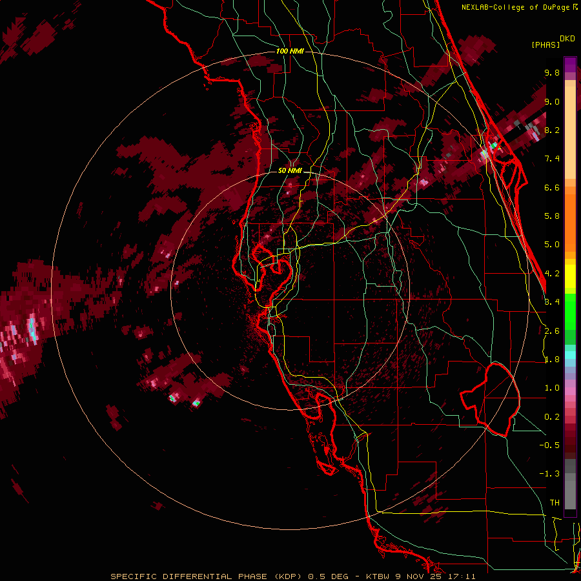Click the 0.5 DEG tilt text
This screenshot has height=581, width=581.
328,576
